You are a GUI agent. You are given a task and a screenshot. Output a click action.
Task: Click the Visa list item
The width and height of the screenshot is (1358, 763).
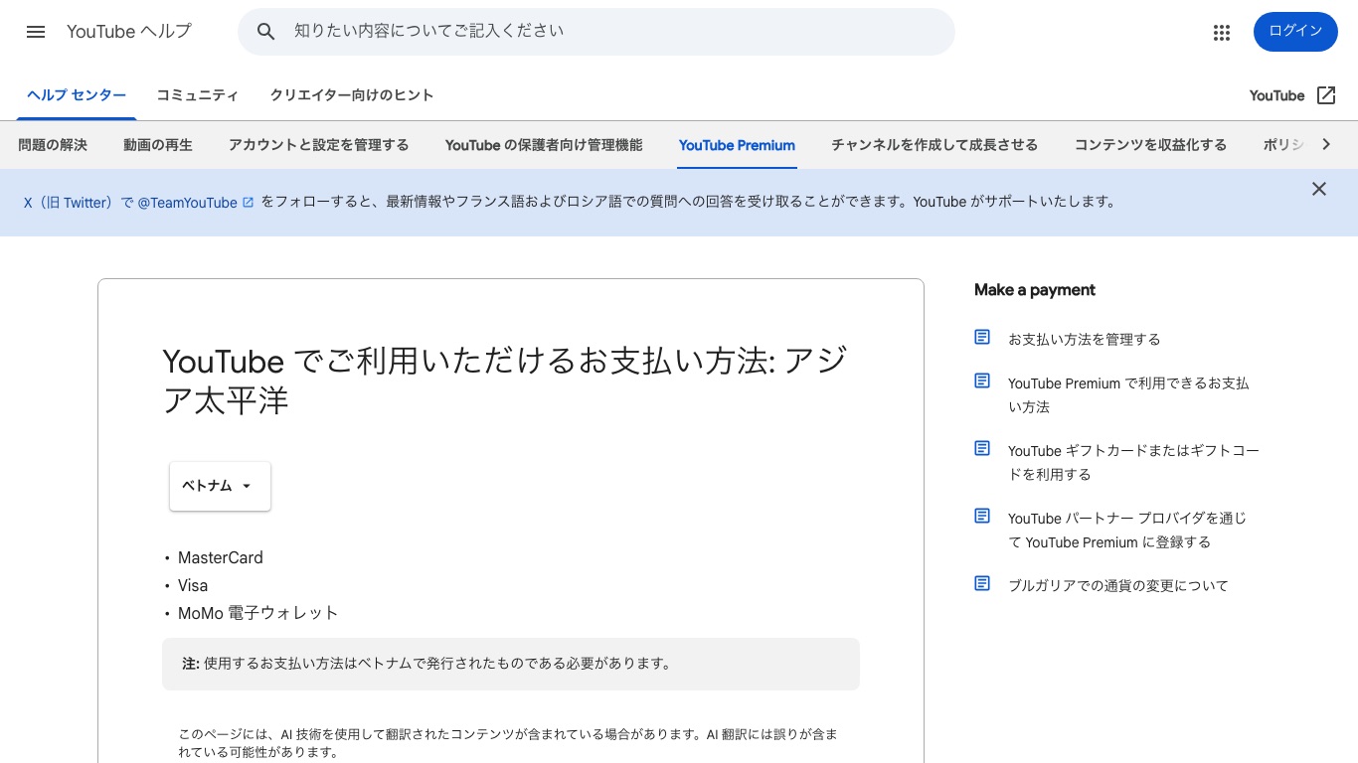(x=193, y=585)
